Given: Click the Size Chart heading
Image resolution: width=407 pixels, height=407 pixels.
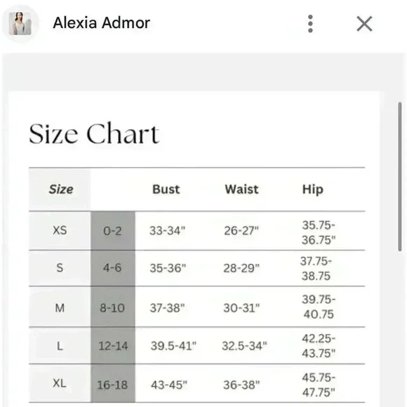Looking at the screenshot, I should [x=94, y=133].
